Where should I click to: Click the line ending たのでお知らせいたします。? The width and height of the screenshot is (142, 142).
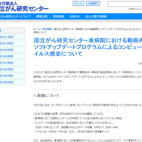tap(48, 81)
